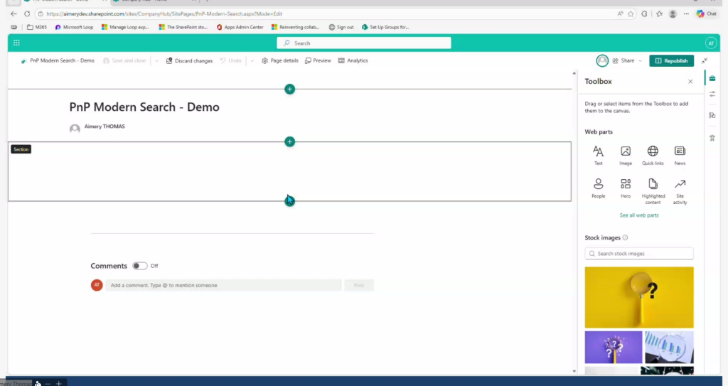Add the Image web part
The image size is (728, 386).
(626, 155)
